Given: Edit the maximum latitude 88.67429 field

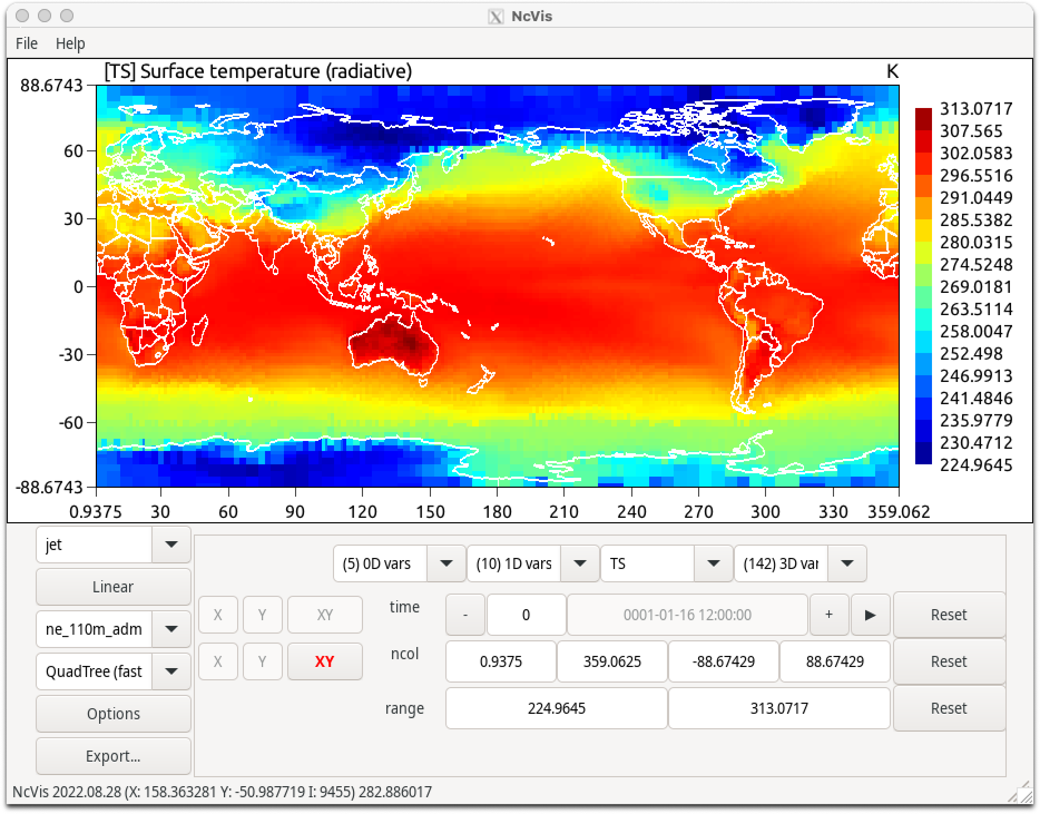Looking at the screenshot, I should [x=835, y=661].
